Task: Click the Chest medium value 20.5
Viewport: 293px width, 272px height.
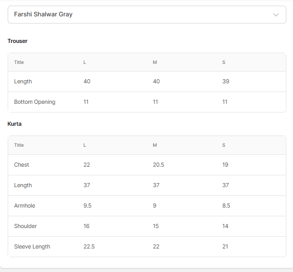Action: tap(158, 165)
